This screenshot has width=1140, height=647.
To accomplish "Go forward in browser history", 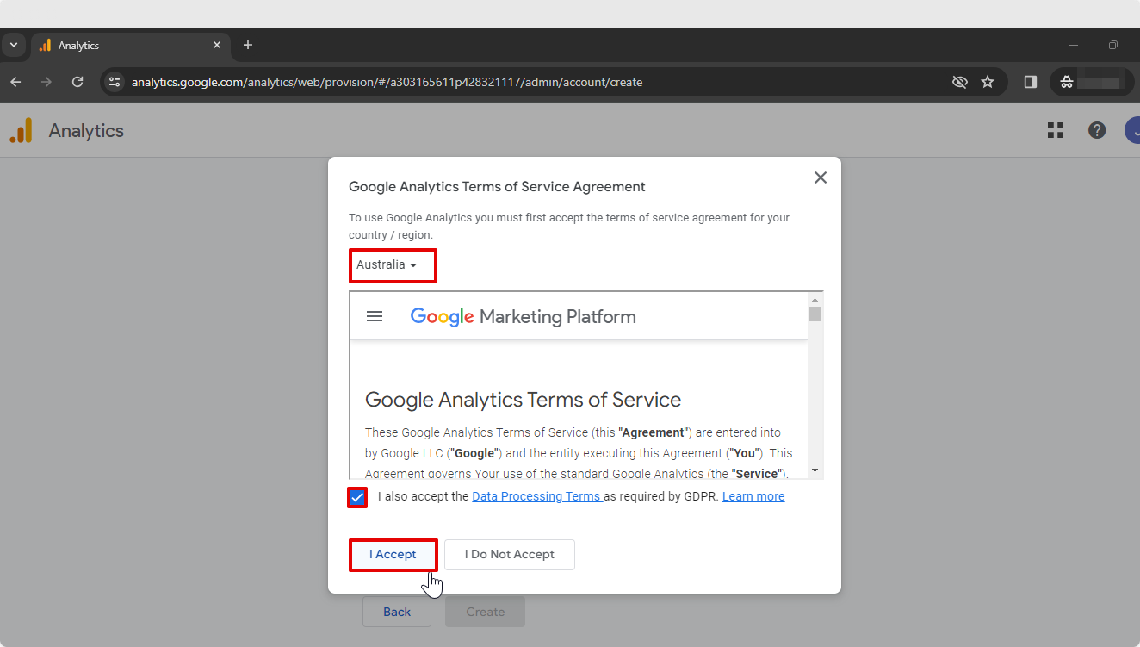I will (x=46, y=82).
